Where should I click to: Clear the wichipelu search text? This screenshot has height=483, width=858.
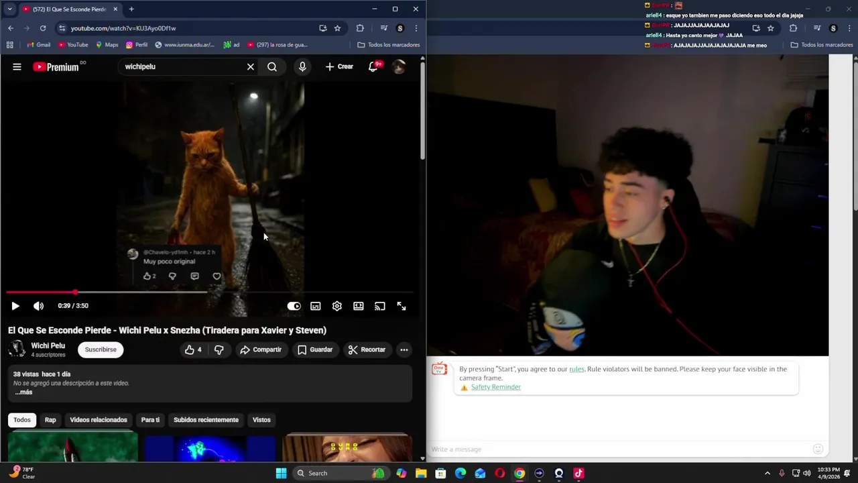(251, 66)
